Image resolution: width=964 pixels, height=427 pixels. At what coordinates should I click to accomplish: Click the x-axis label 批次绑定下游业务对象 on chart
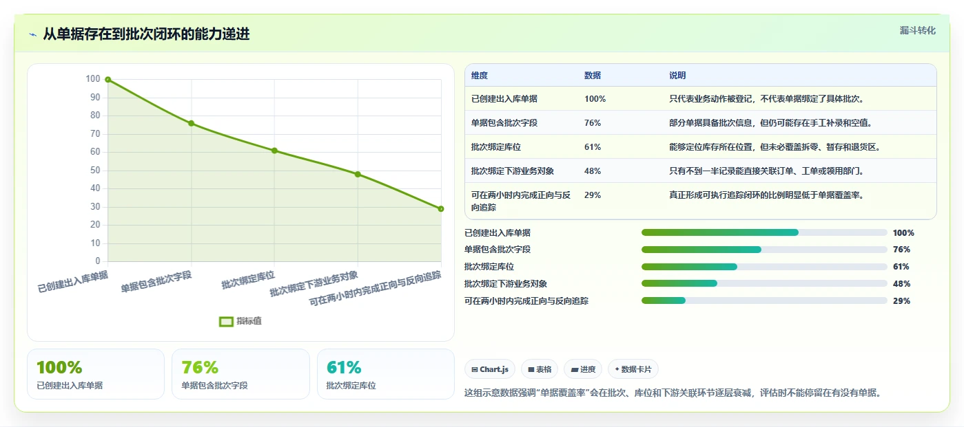(x=314, y=284)
